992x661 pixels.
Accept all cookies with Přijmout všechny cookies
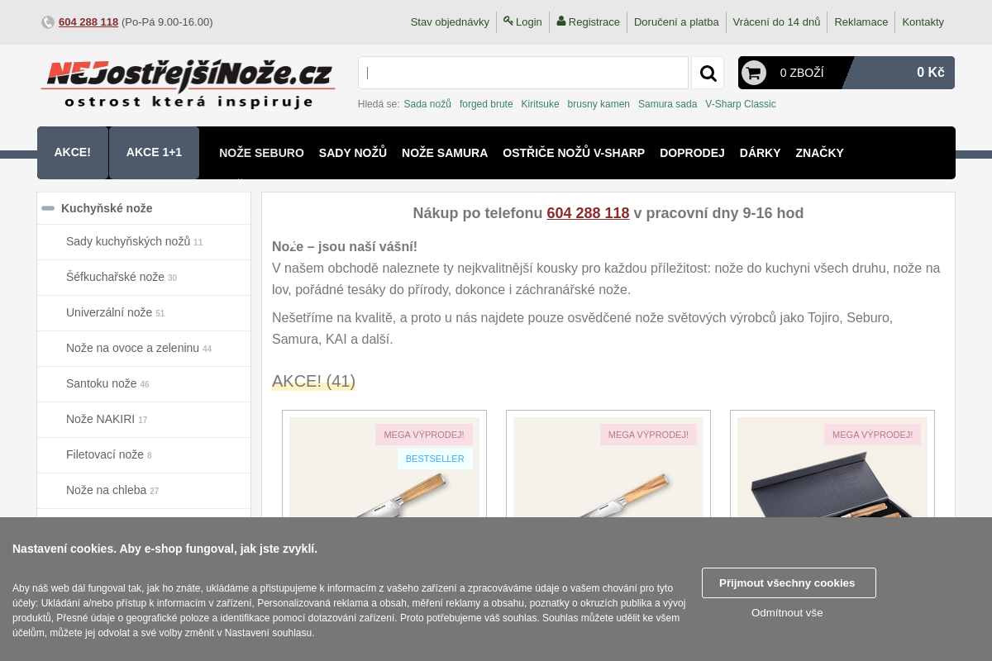pos(789,583)
